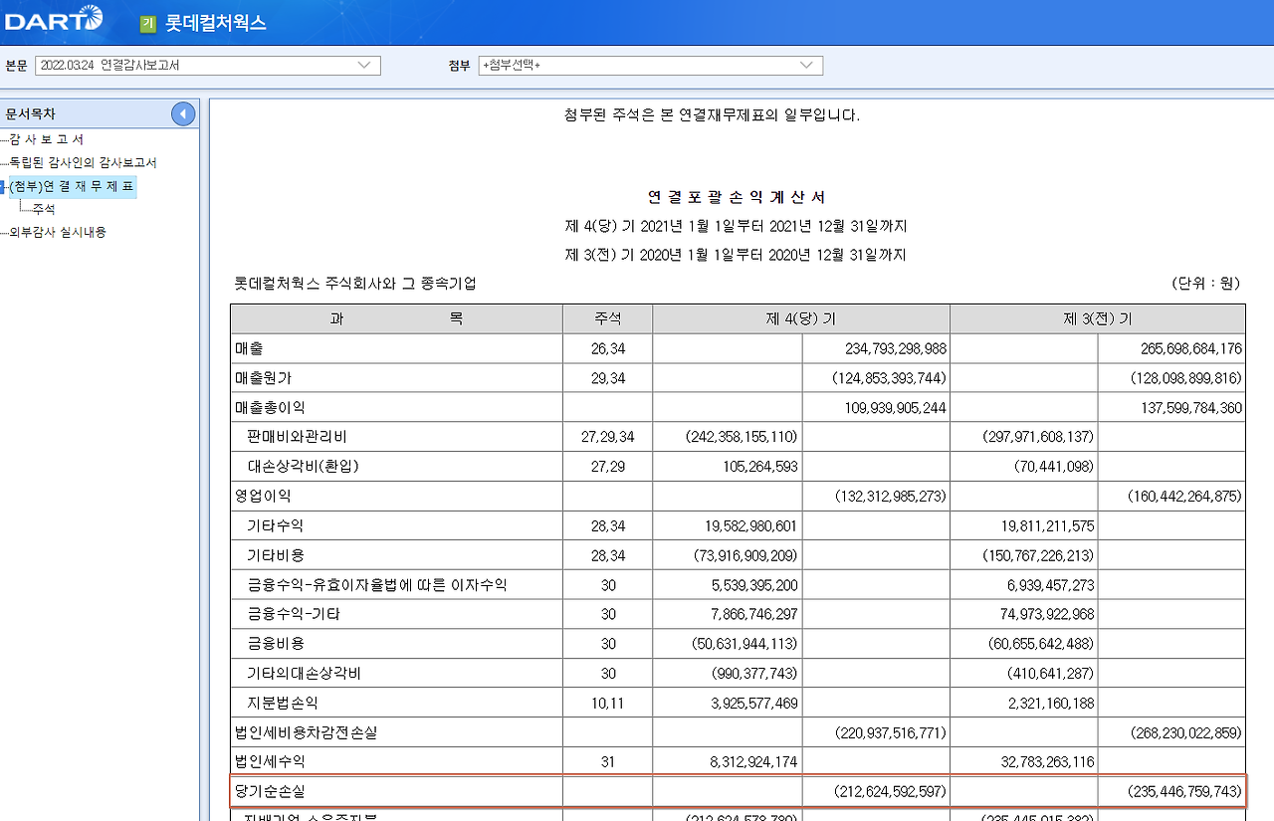Select the 당기순손실 row label
The width and height of the screenshot is (1274, 821).
(271, 791)
